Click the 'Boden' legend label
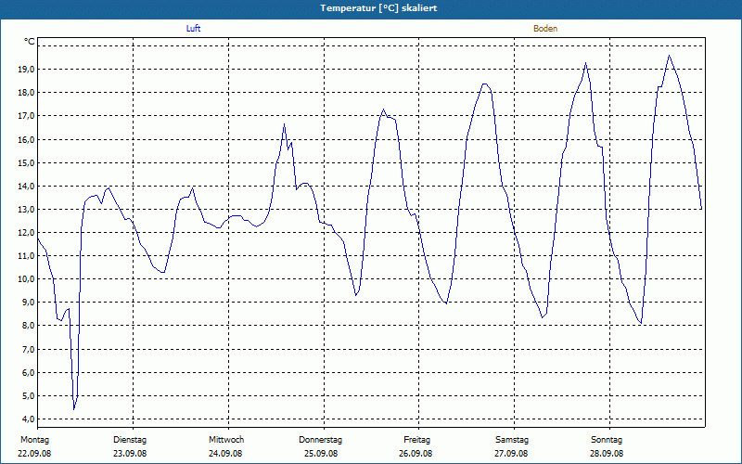Screen dimensions: 742x464 (545, 29)
